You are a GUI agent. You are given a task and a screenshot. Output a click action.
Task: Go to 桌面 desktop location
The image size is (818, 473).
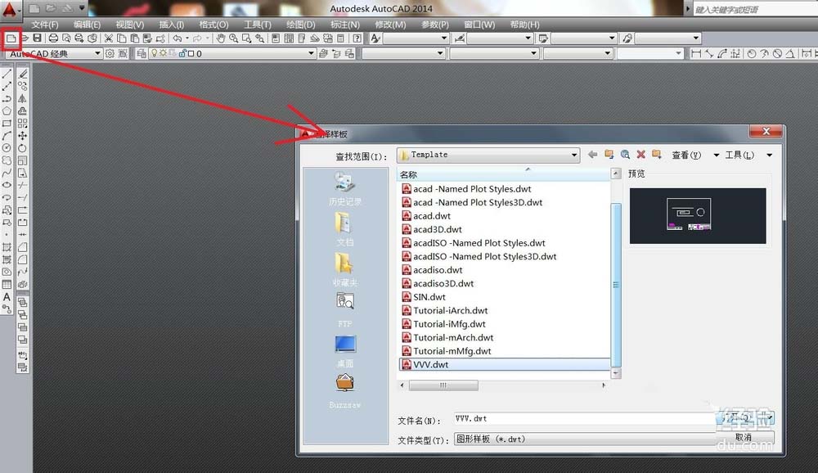(x=345, y=351)
